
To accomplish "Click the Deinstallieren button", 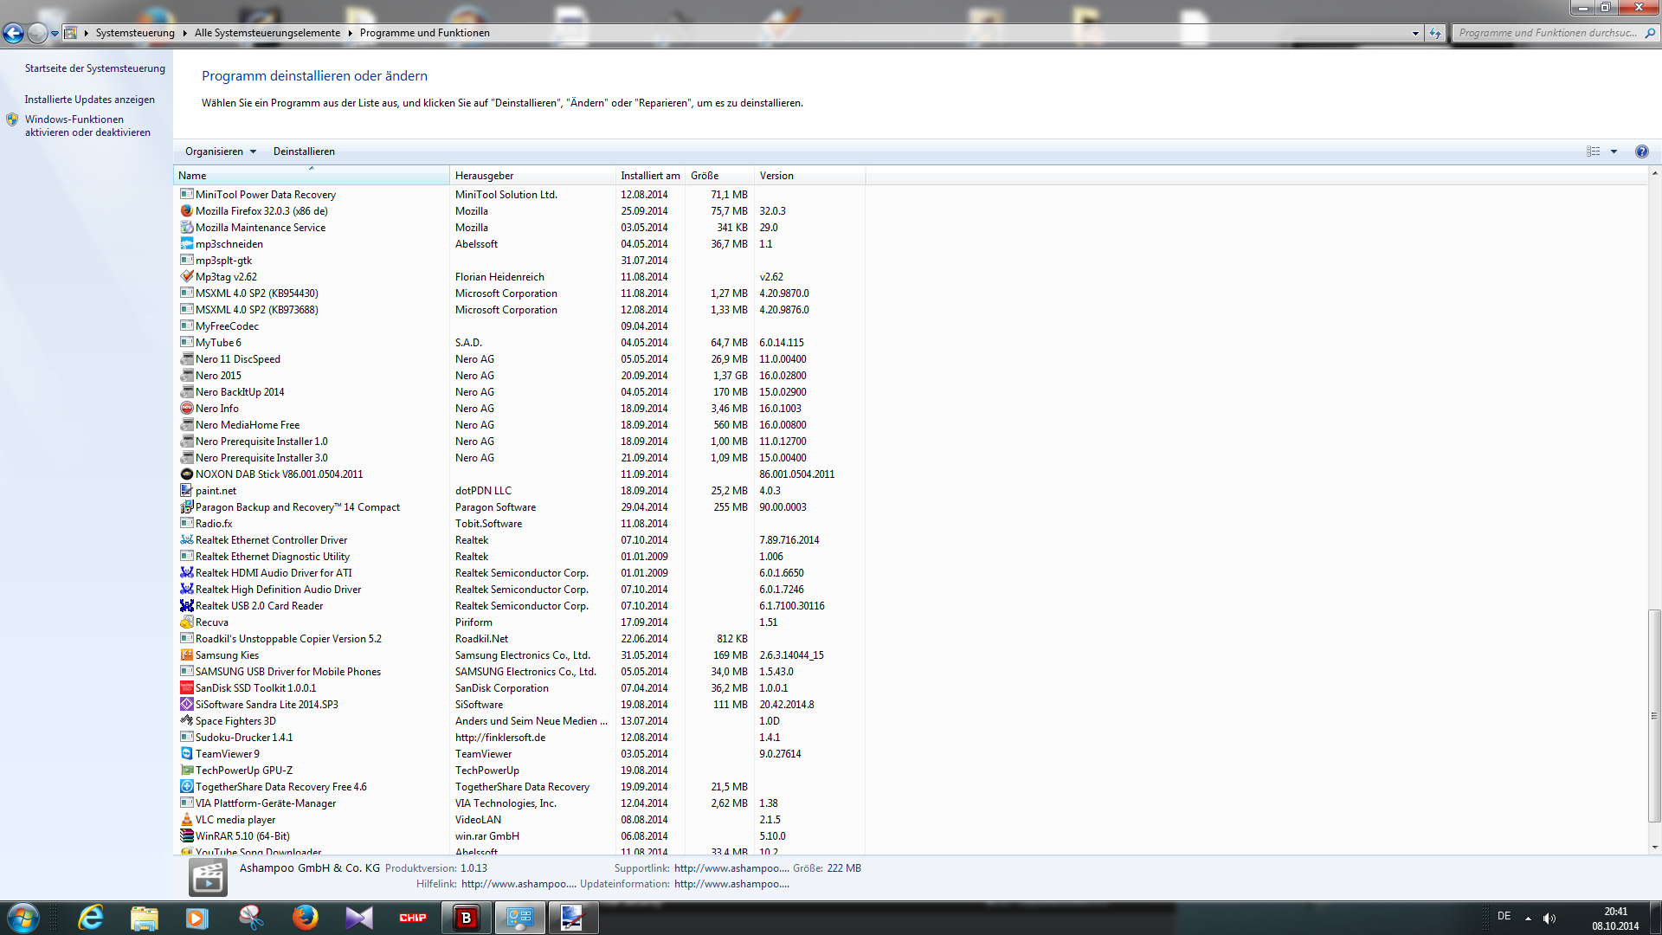I will click(x=304, y=152).
